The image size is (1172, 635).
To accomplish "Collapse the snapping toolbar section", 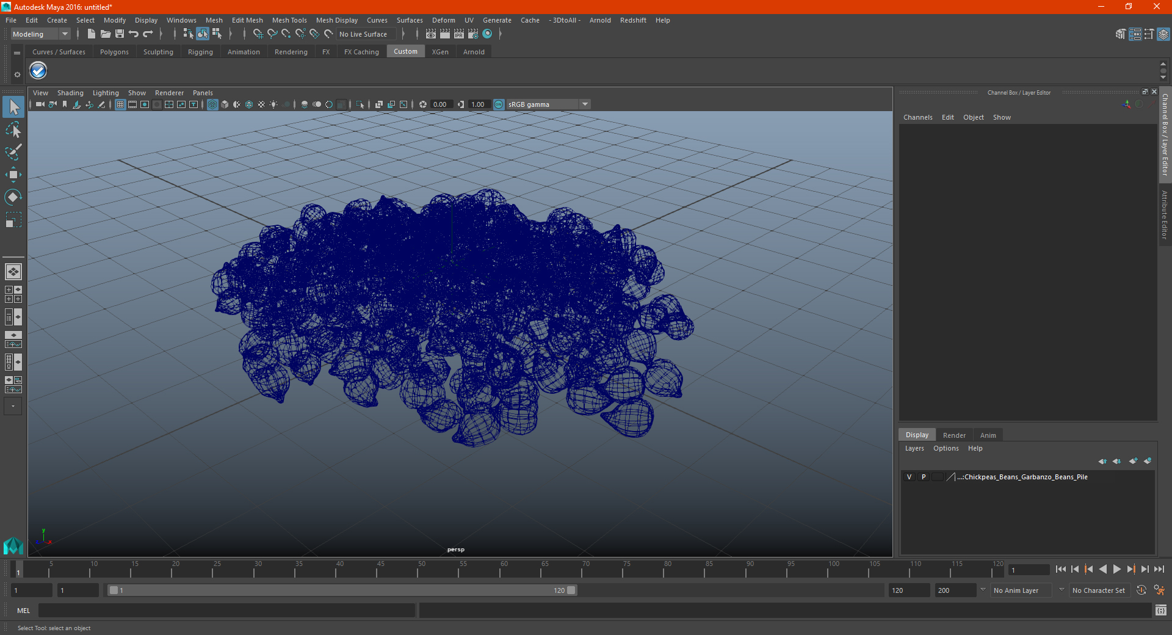I will point(244,34).
